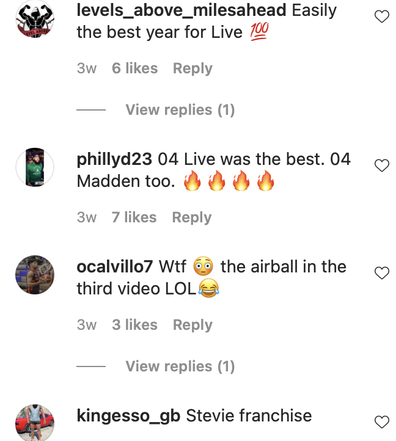Expand View replies under ocalvillo7 comment
Viewport: 396px width, 441px height.
180,366
